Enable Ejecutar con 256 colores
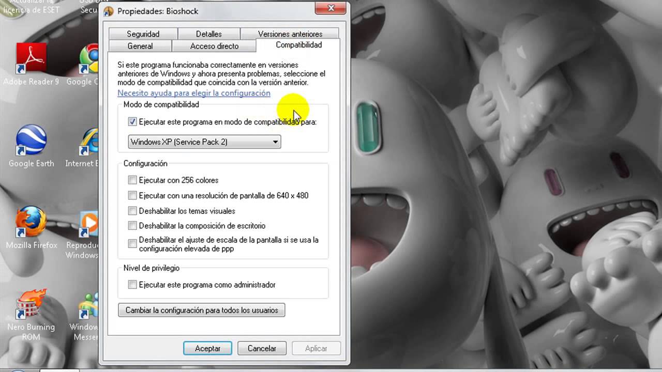The width and height of the screenshot is (662, 372). click(x=132, y=180)
